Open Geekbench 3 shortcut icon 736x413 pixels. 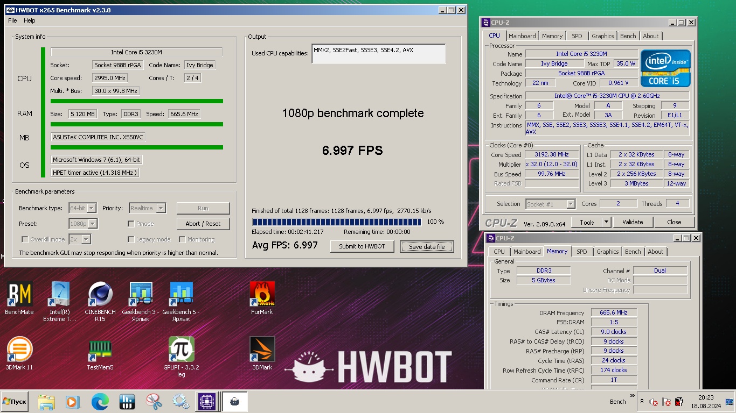(141, 301)
